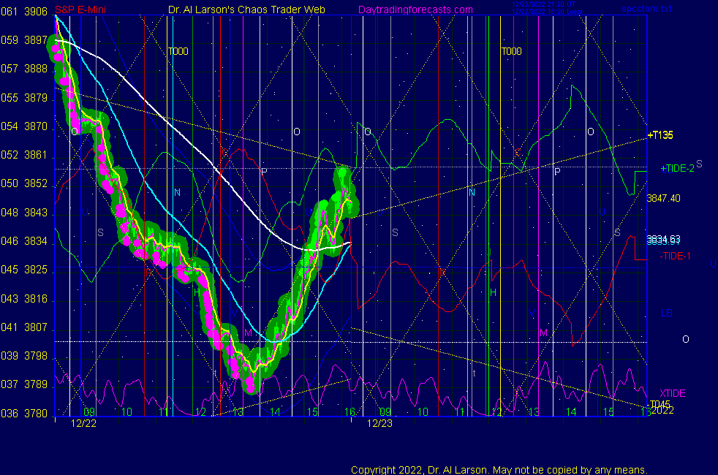Click the 21:20 UT timestamp at top
718x475 pixels.
tap(543, 4)
